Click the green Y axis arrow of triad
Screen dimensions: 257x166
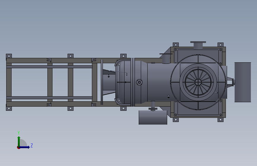[x=19, y=141]
